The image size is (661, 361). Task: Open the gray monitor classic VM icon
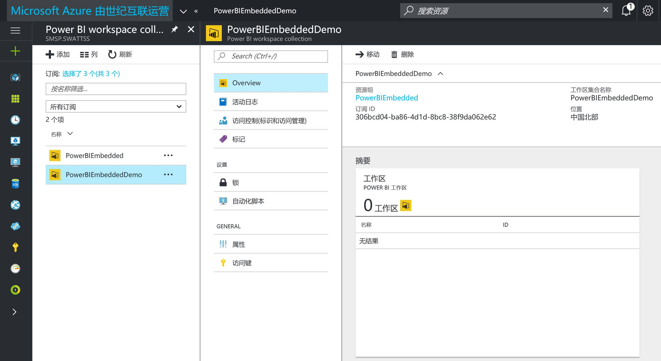(15, 162)
